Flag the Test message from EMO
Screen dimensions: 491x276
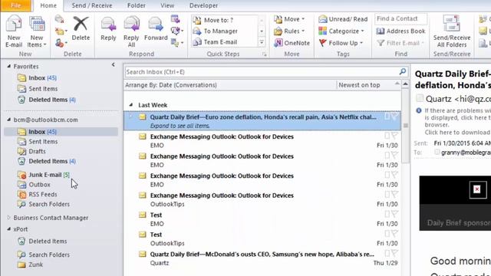tap(394, 214)
